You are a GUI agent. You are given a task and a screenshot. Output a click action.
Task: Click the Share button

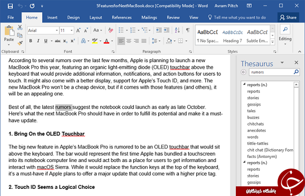coord(288,17)
